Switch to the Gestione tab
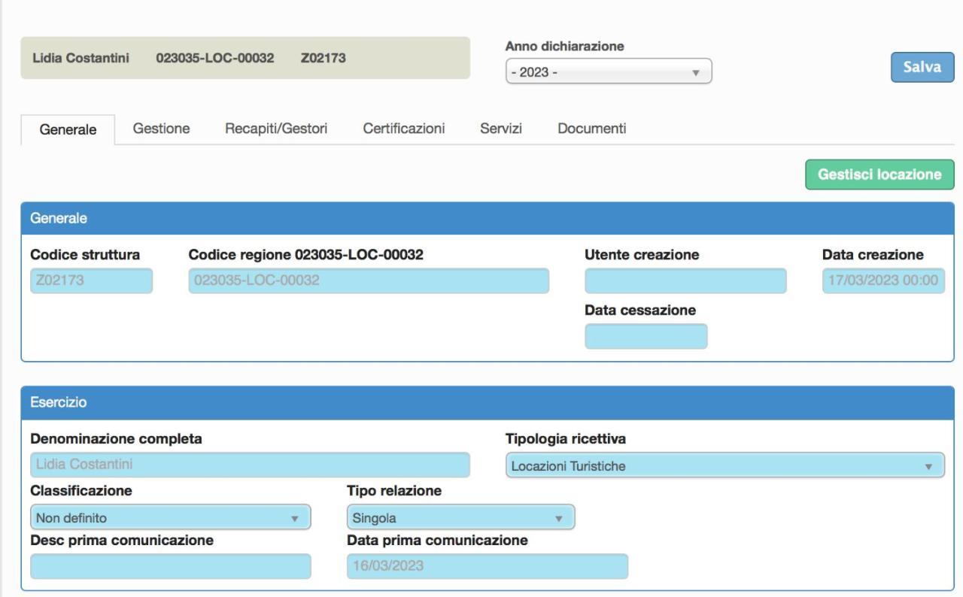 [161, 129]
